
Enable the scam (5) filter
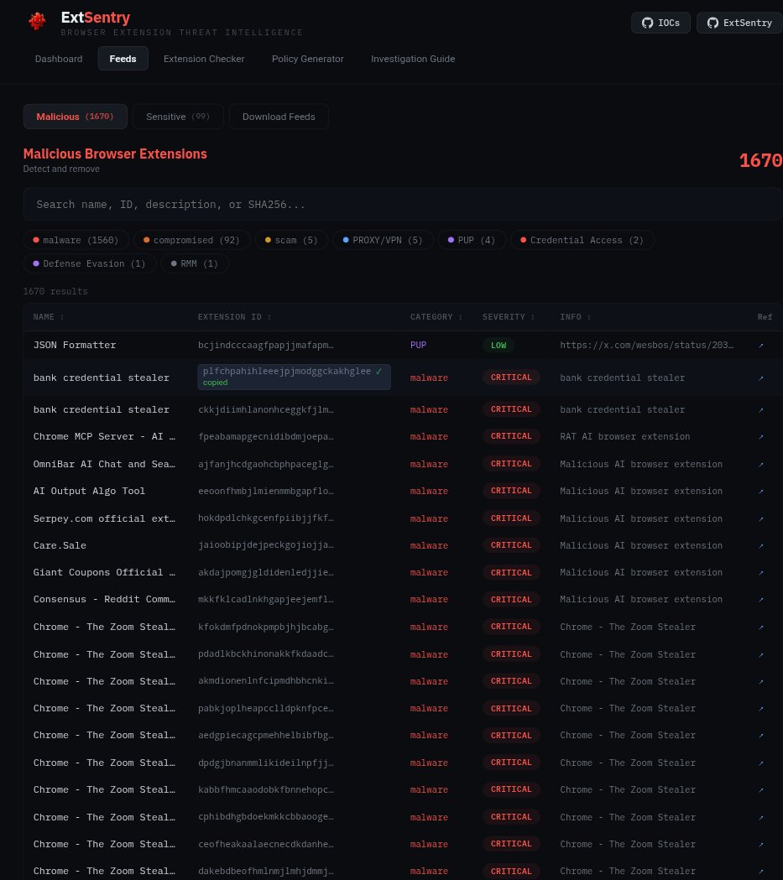(291, 240)
